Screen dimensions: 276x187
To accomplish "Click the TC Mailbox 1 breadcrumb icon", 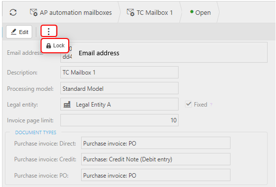I will tap(131, 12).
